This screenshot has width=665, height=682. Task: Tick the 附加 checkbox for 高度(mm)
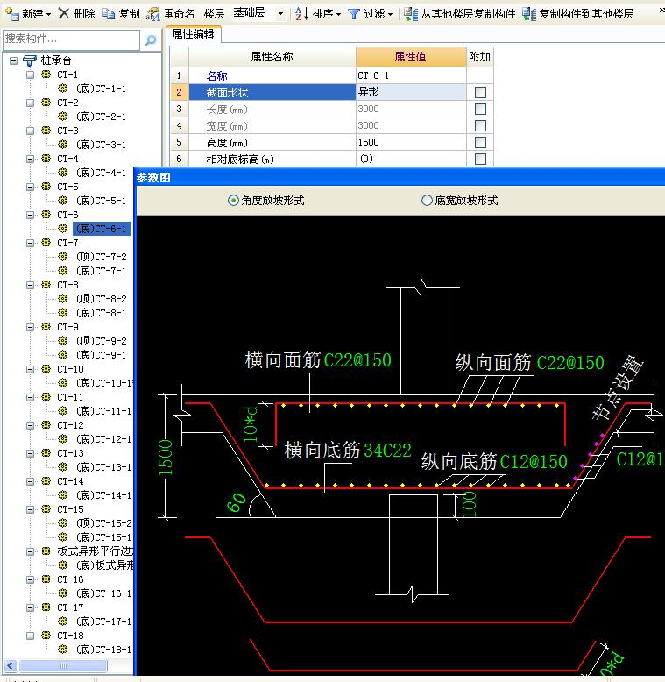480,142
